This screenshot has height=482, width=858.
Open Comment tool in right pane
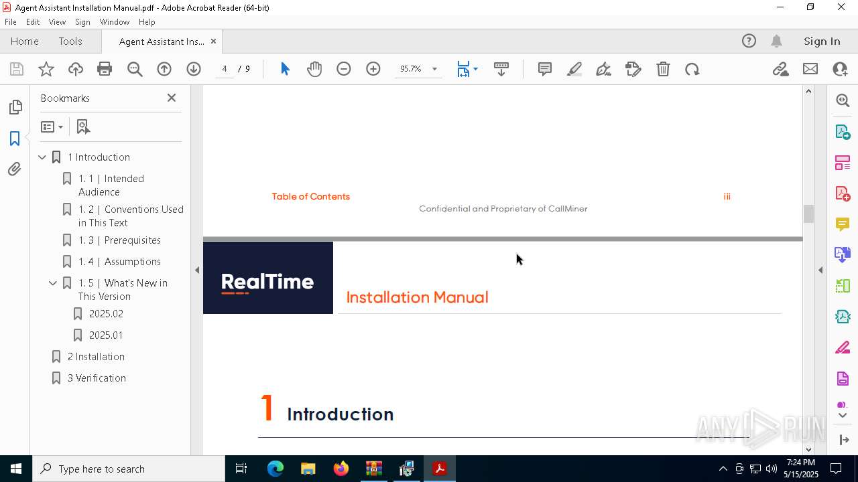coord(843,224)
